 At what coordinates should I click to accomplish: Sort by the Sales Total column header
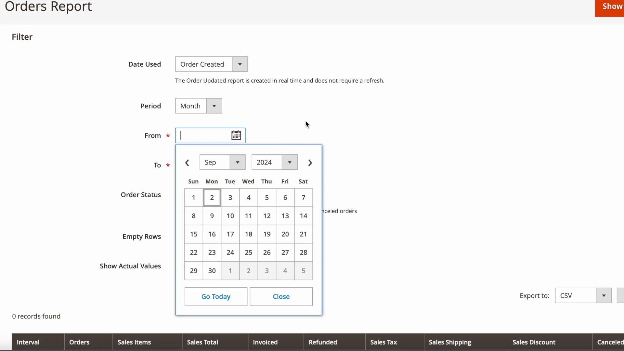[x=202, y=342]
